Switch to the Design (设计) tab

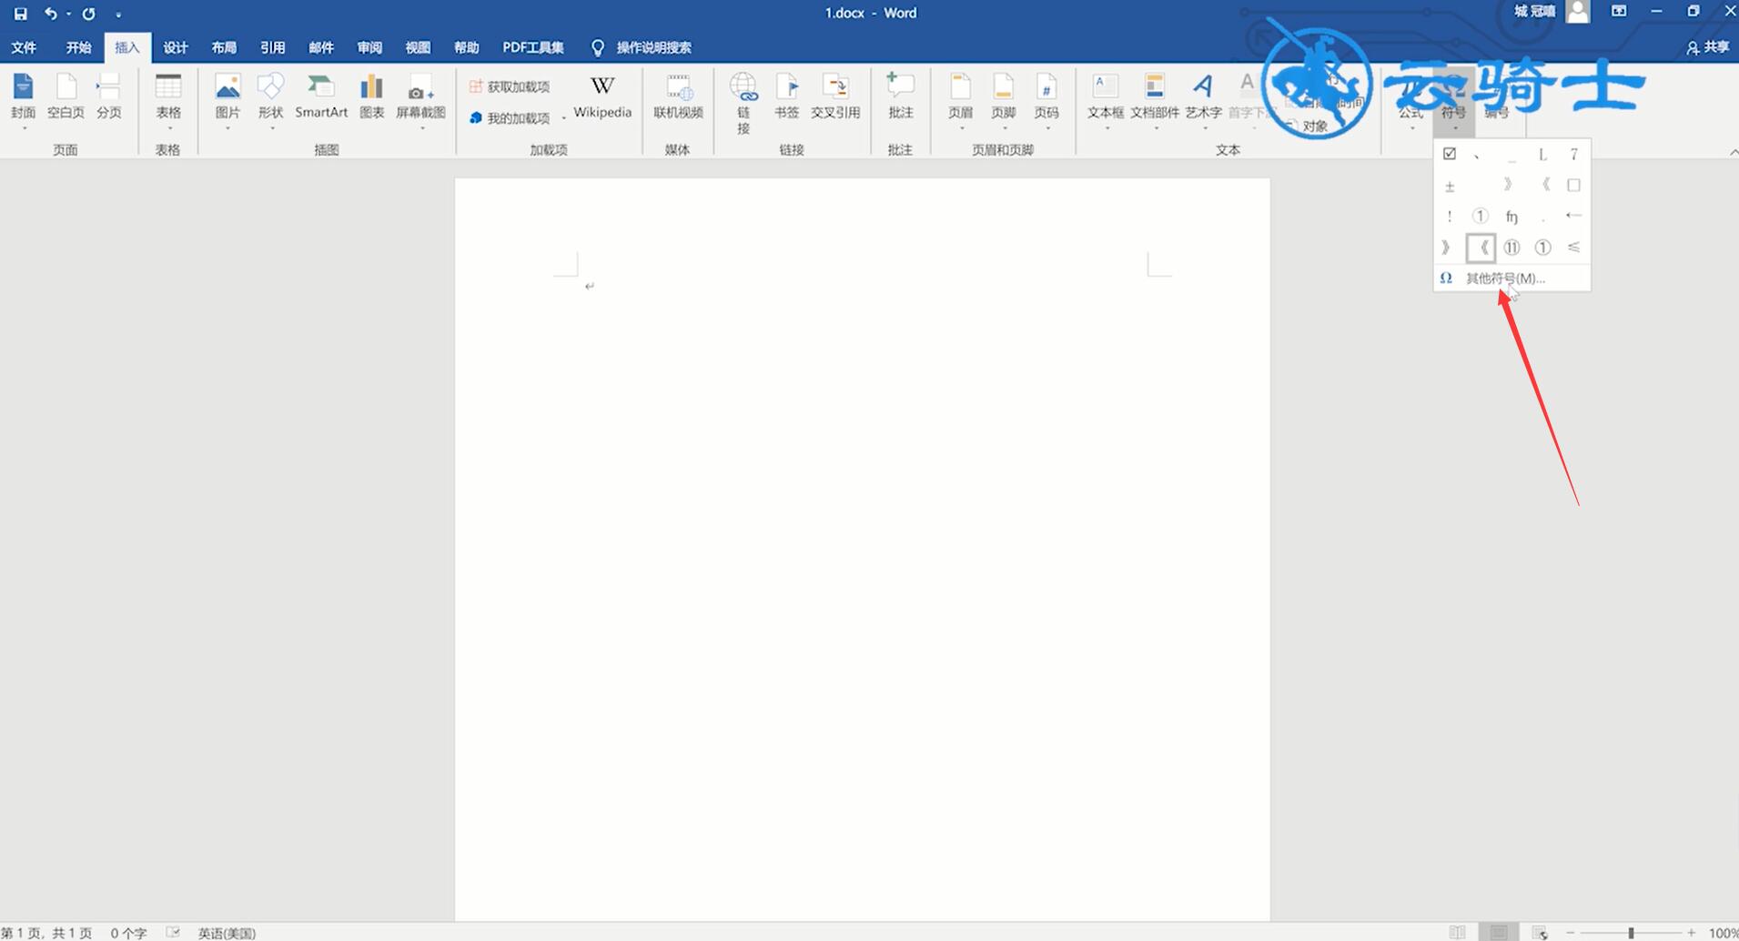pyautogui.click(x=175, y=47)
